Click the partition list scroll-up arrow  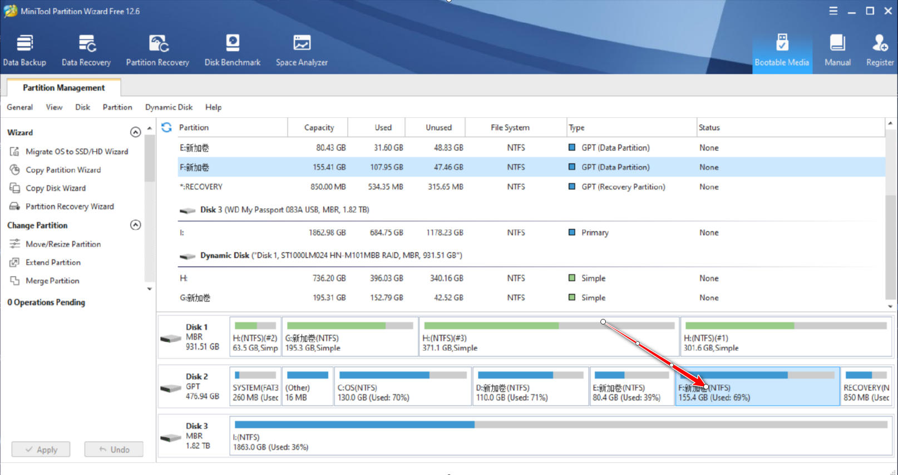tap(890, 123)
